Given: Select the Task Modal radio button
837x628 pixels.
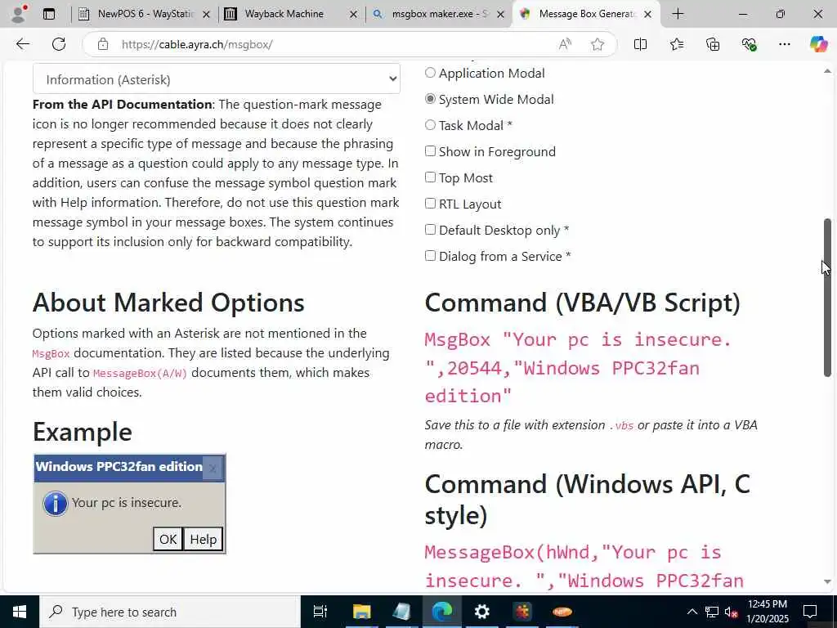Looking at the screenshot, I should coord(430,125).
